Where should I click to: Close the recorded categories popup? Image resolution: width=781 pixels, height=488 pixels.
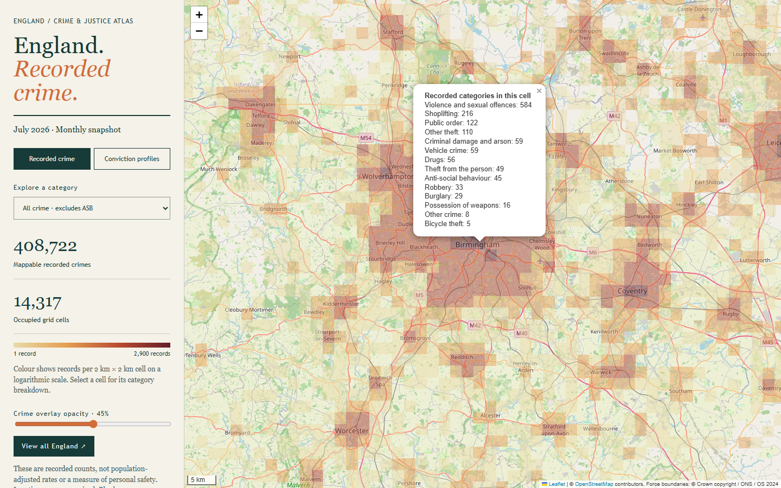pyautogui.click(x=539, y=91)
